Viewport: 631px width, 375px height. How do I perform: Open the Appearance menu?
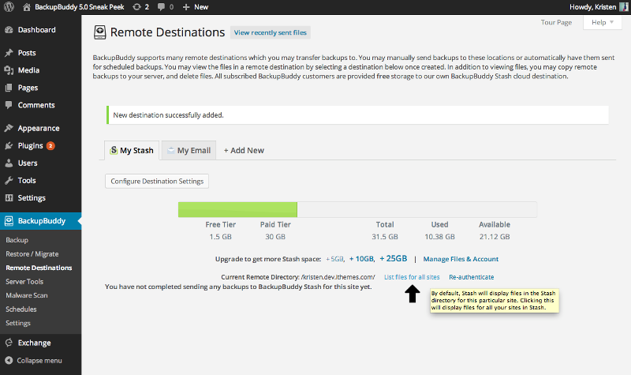(x=39, y=129)
